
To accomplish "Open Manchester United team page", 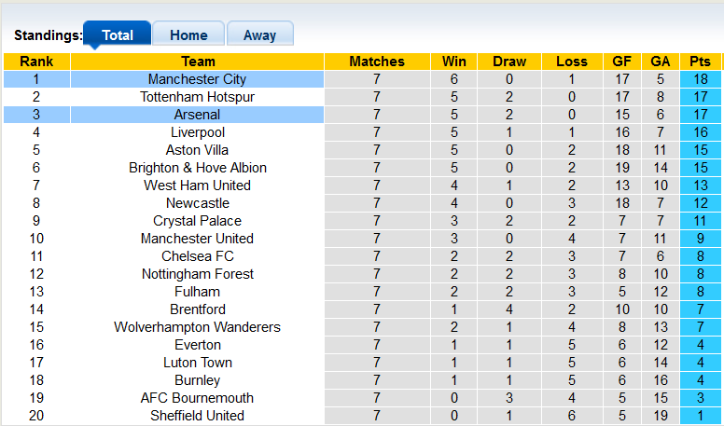I will [x=197, y=239].
